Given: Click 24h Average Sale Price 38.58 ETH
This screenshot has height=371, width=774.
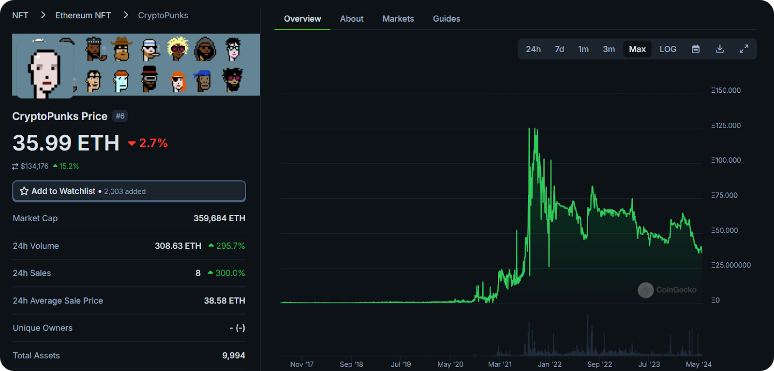Looking at the screenshot, I should coord(224,300).
